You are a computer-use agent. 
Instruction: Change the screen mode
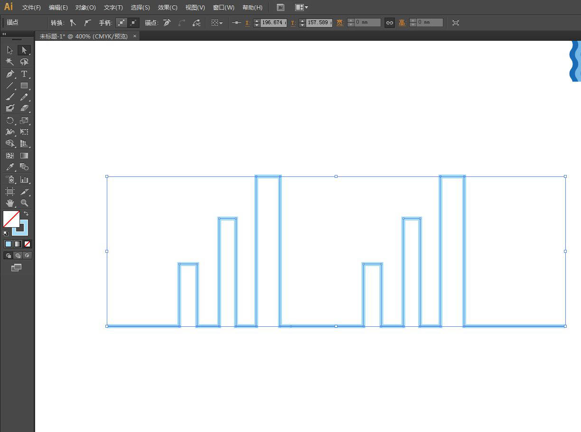16,267
